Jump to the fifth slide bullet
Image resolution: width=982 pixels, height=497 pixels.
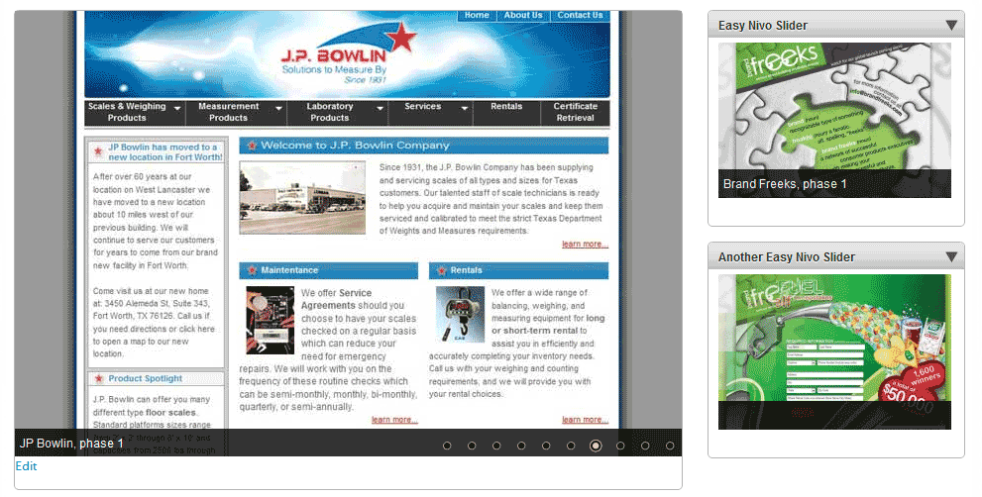tap(546, 446)
